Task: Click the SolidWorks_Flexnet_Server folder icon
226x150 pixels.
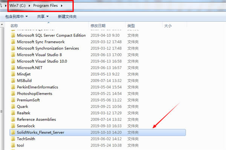Action: [13, 132]
